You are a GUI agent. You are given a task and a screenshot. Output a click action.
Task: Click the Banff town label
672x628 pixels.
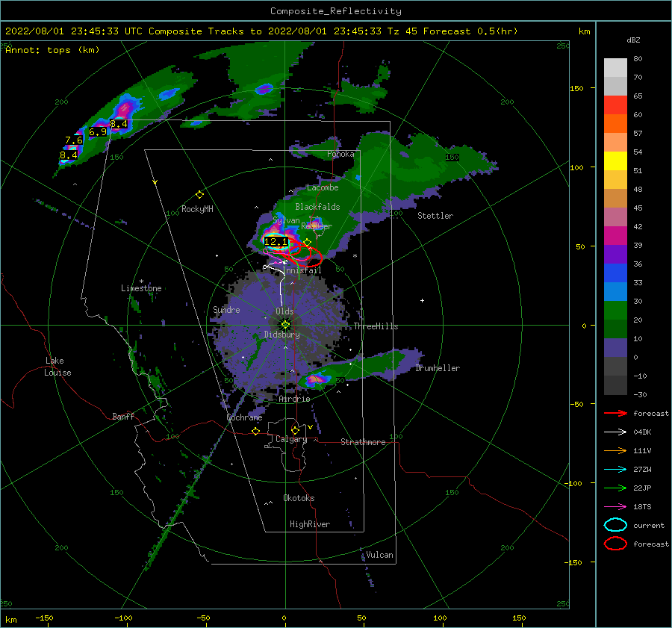(x=123, y=417)
